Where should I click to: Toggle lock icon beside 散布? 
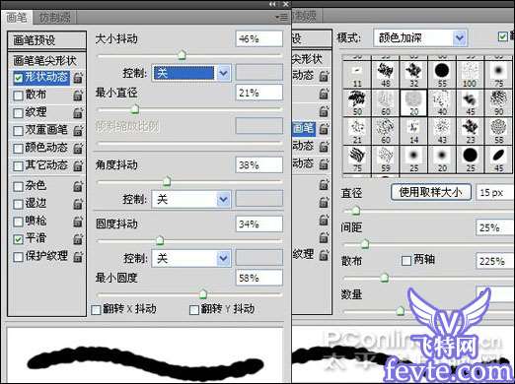point(78,96)
